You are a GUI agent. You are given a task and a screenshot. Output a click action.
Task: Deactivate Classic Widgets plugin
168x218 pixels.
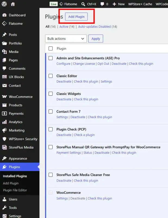pos(64,99)
